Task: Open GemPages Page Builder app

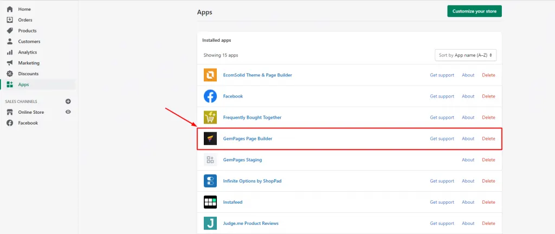Action: [247, 139]
